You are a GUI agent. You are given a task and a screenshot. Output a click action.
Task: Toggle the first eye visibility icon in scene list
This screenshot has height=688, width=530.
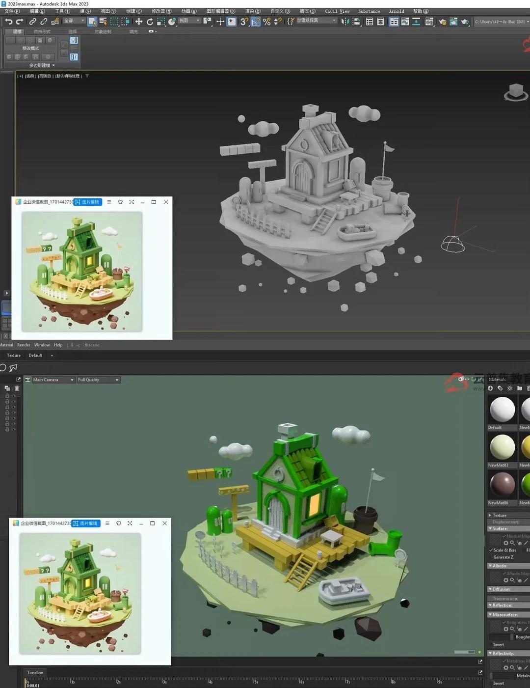[x=13, y=396]
